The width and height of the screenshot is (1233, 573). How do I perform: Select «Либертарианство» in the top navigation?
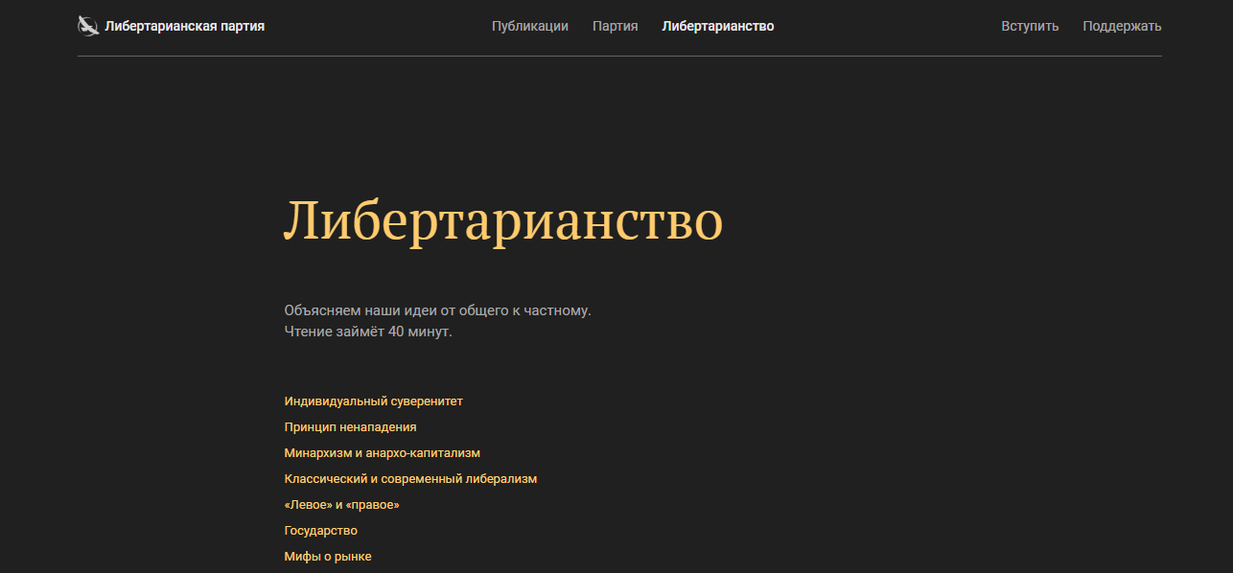717,26
